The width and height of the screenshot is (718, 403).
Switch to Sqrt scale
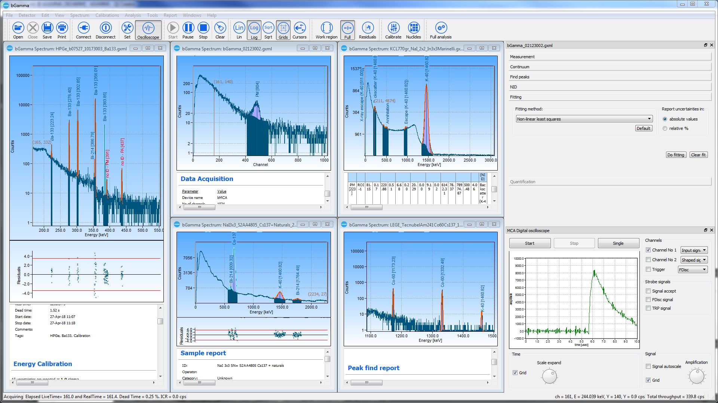point(268,30)
